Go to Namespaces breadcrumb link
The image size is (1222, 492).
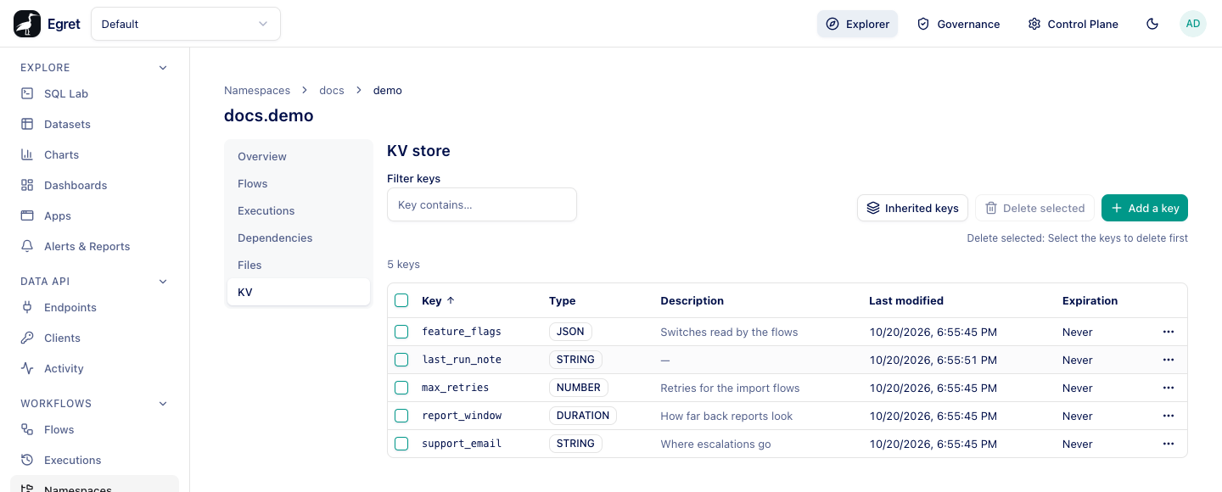coord(257,90)
